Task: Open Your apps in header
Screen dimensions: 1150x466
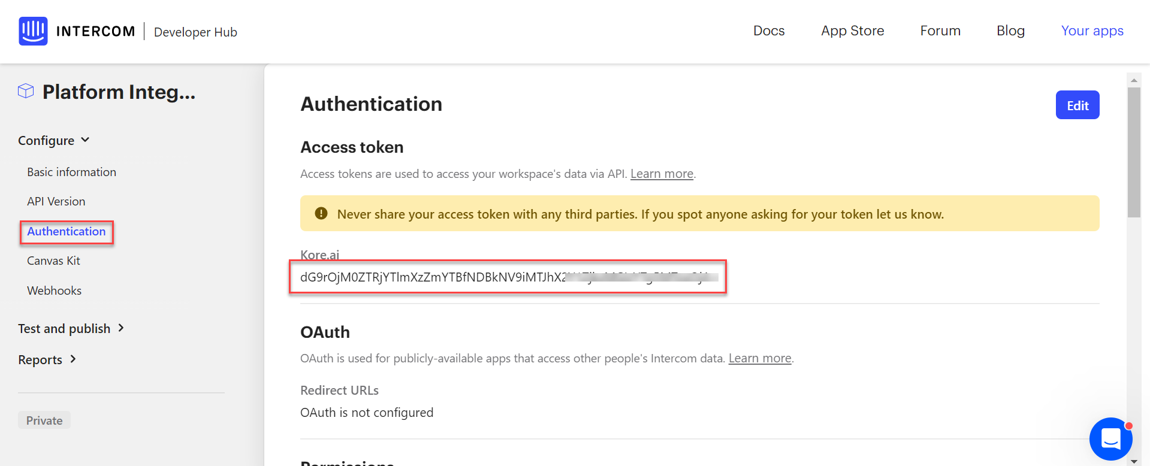Action: (x=1092, y=31)
